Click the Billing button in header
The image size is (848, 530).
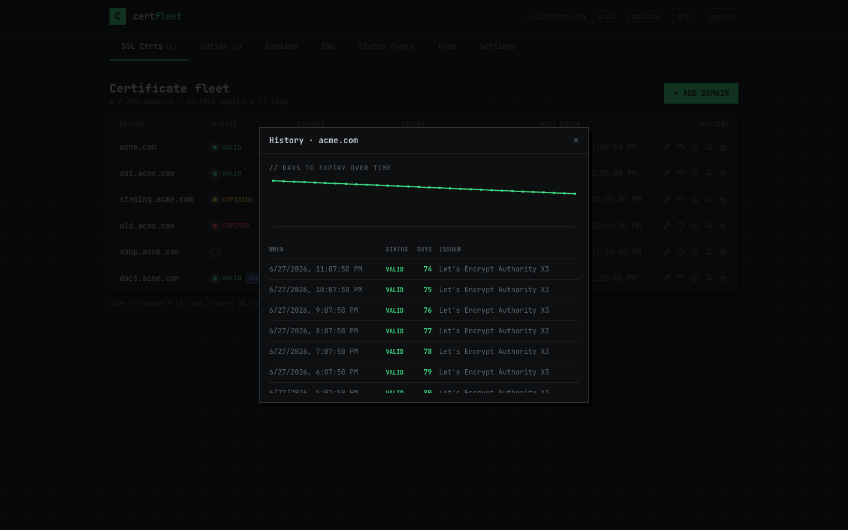pyautogui.click(x=646, y=16)
